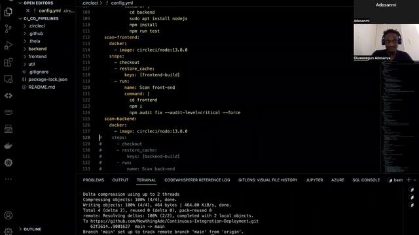This screenshot has width=419, height=235.
Task: Open the Kubernetes helm-wheel view
Action: 9,163
